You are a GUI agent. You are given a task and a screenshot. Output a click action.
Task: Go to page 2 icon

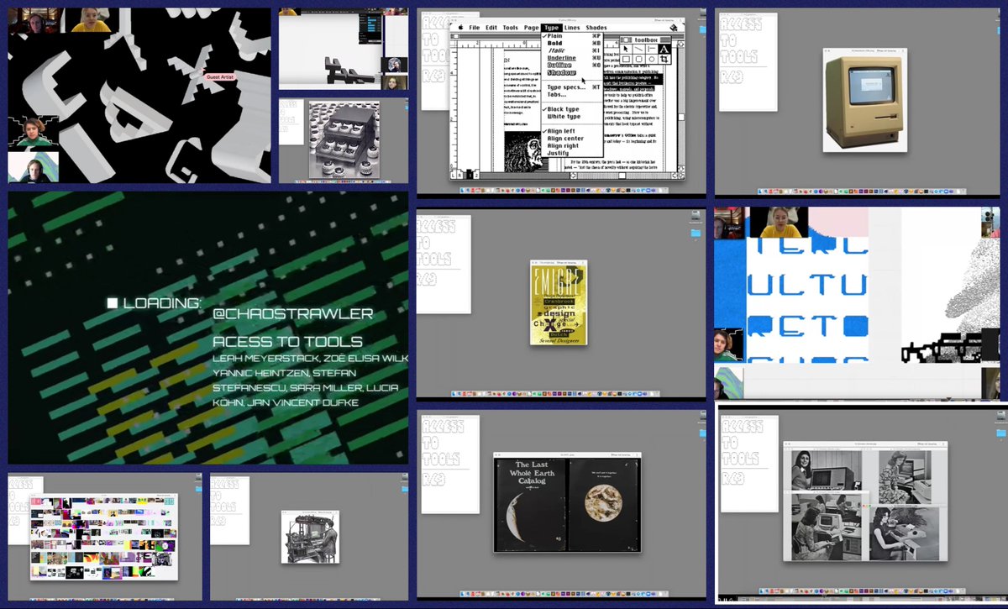point(476,176)
